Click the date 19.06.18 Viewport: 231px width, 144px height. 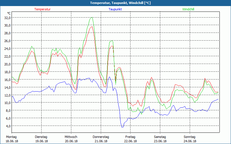(42, 141)
